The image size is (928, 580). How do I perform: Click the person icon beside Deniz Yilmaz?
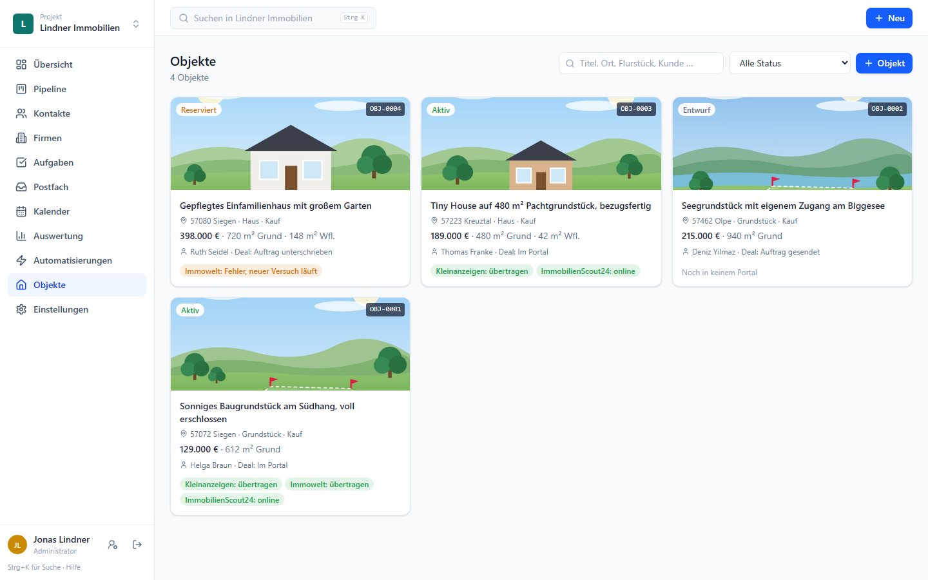686,252
